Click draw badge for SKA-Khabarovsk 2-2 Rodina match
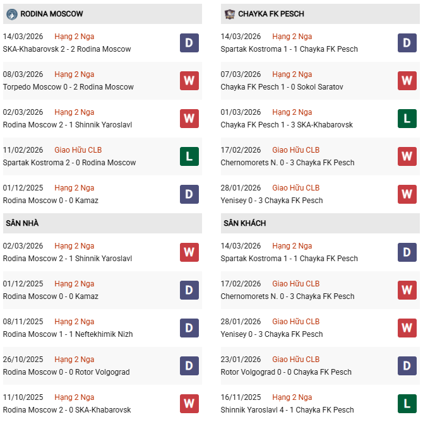The height and width of the screenshot is (422, 423). 189,43
